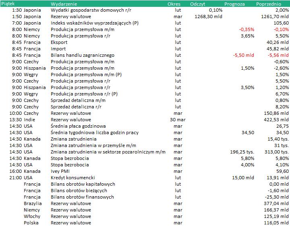Select 'Zmiana zatrudnienia w sektorze pozarolniczym m/m'
The height and width of the screenshot is (226, 290).
coord(108,152)
